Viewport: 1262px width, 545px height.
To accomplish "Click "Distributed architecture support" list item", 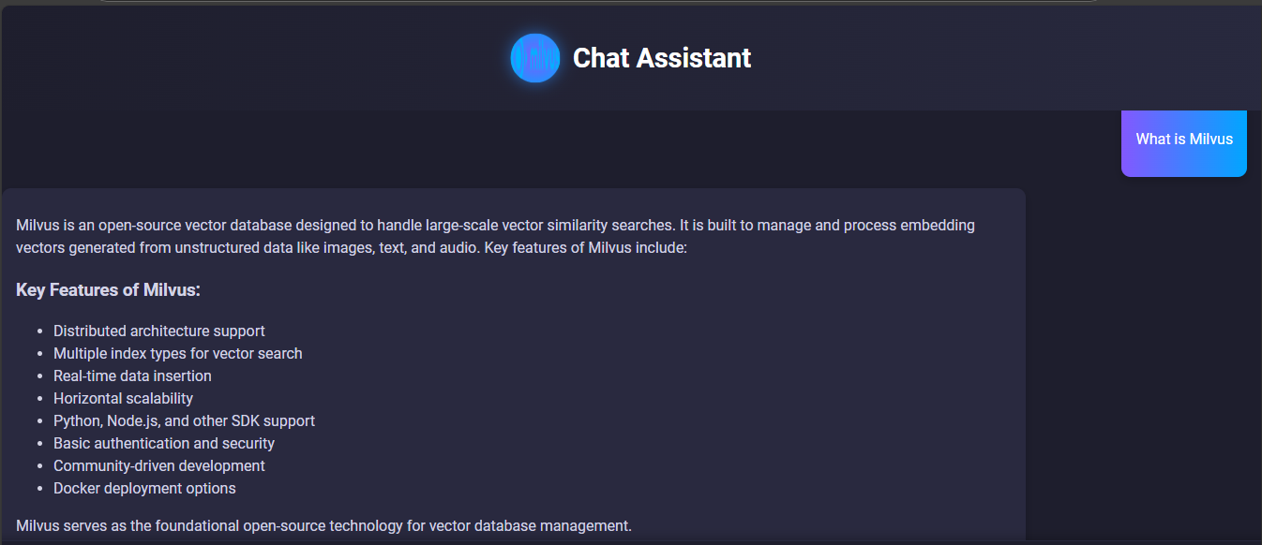I will pos(159,331).
